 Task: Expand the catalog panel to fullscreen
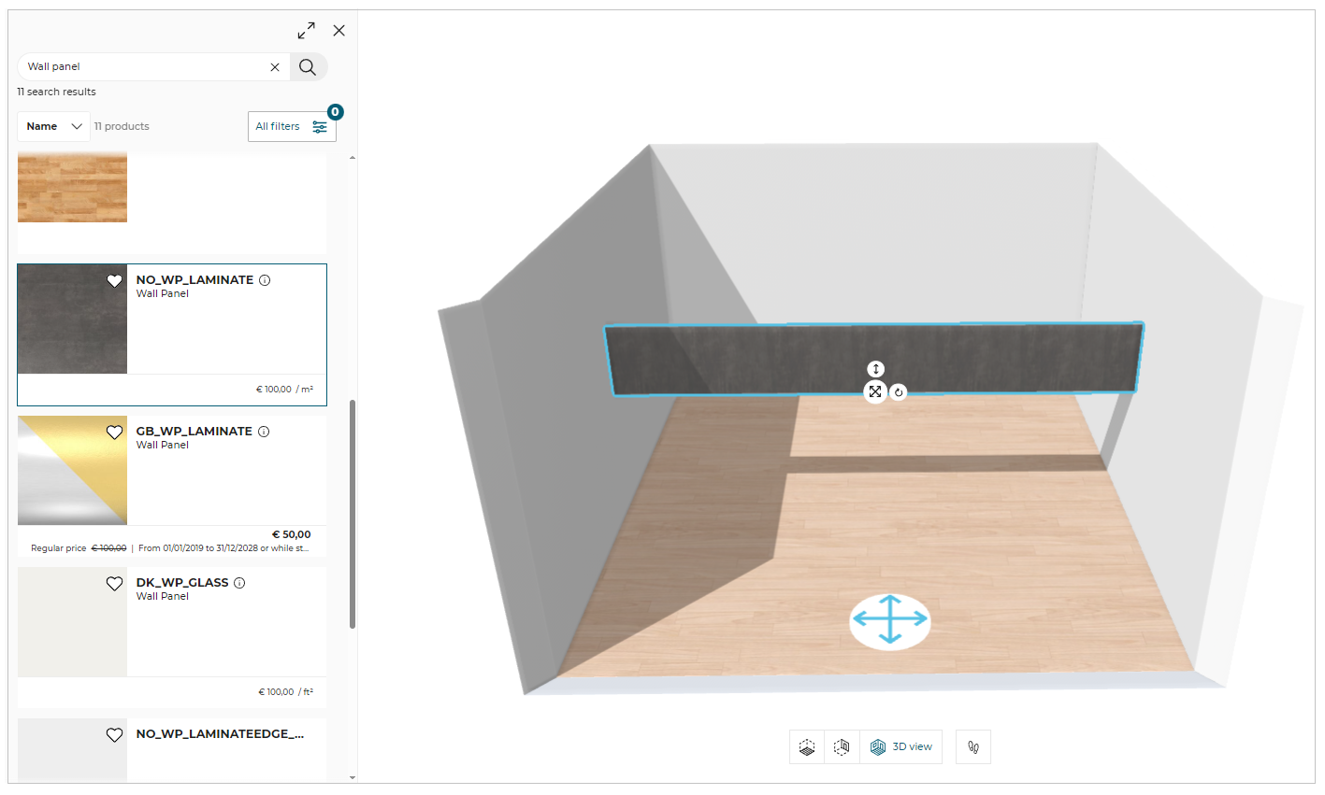point(307,31)
